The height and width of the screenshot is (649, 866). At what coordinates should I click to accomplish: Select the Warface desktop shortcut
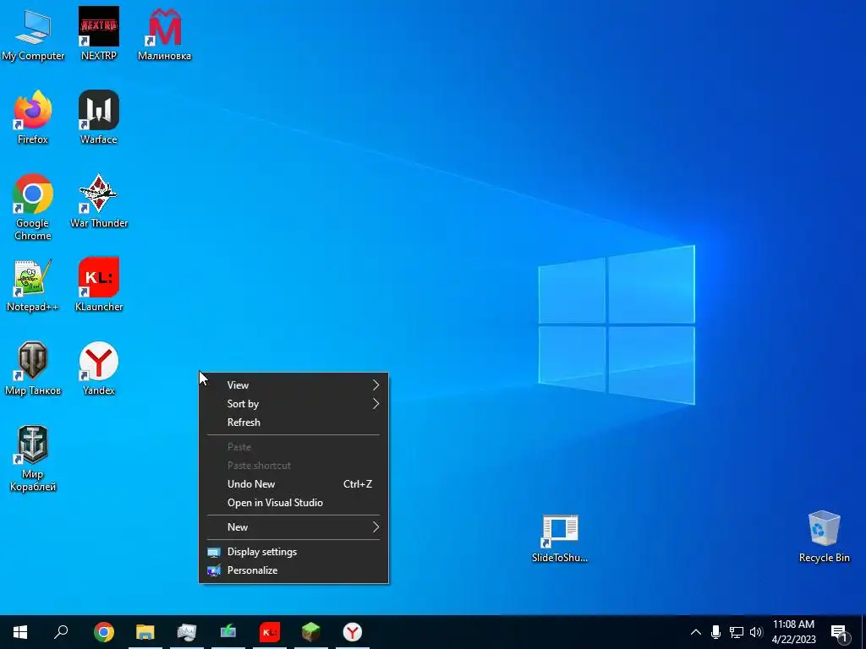(x=99, y=117)
